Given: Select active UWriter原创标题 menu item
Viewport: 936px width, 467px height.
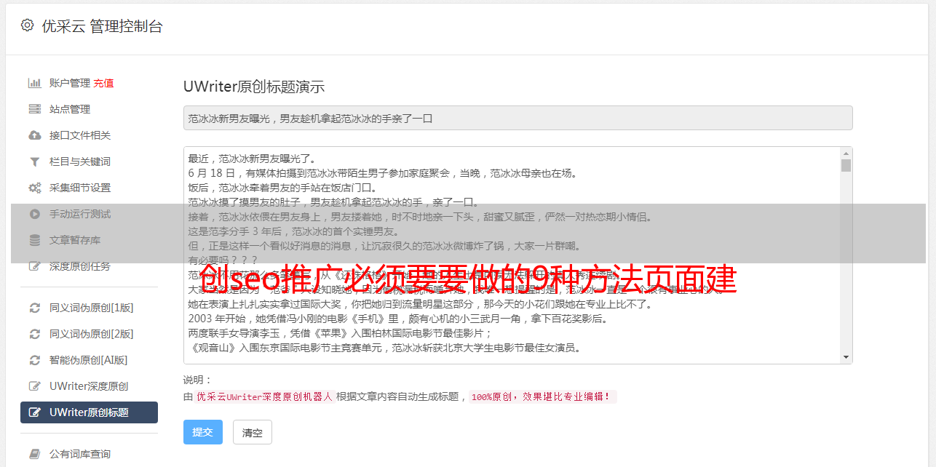Looking at the screenshot, I should (89, 412).
